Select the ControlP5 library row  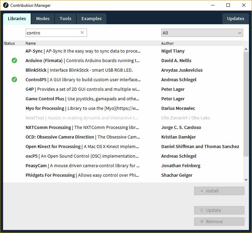tap(123, 79)
